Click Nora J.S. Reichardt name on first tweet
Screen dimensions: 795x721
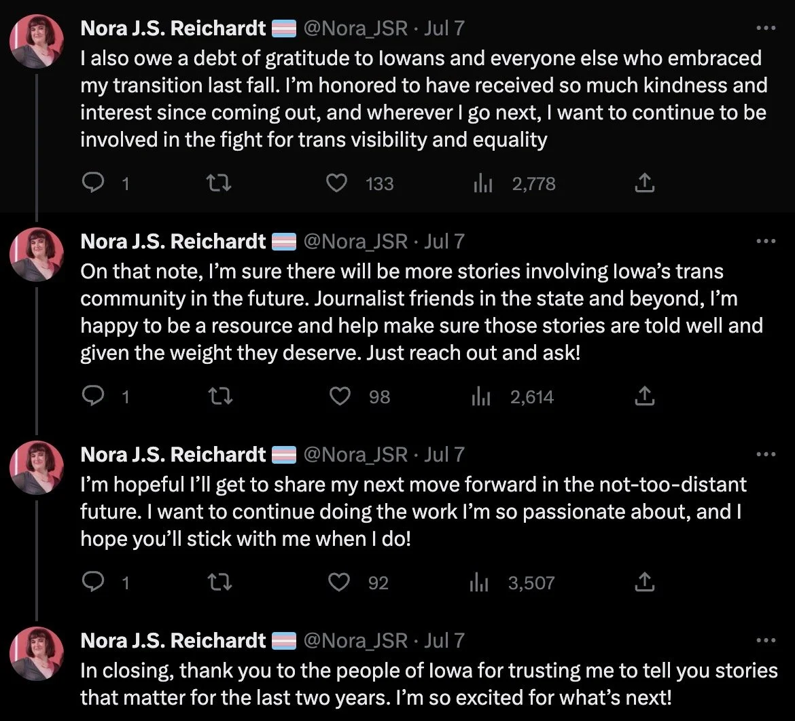[173, 29]
